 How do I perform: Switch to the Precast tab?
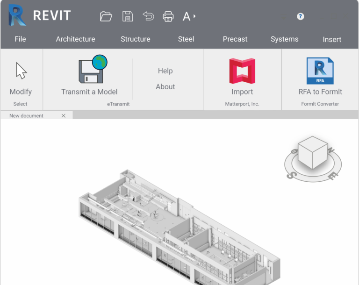click(235, 39)
